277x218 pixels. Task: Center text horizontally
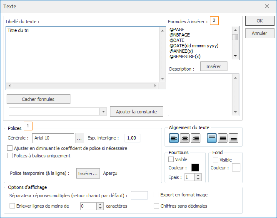click(185, 138)
